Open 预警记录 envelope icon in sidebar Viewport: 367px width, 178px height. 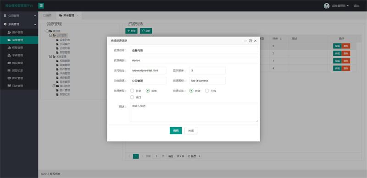(9, 70)
